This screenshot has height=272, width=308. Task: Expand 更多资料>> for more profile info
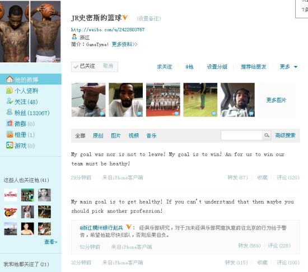[124, 44]
